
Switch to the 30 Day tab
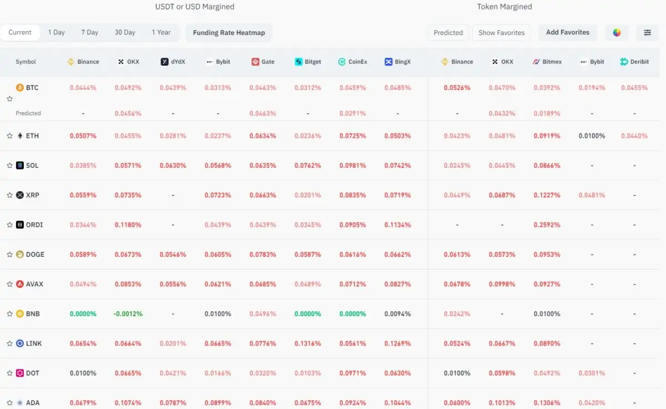tap(125, 32)
